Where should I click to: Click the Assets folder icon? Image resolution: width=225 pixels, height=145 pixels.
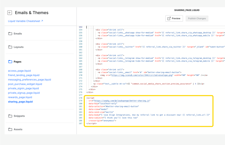point(10,129)
